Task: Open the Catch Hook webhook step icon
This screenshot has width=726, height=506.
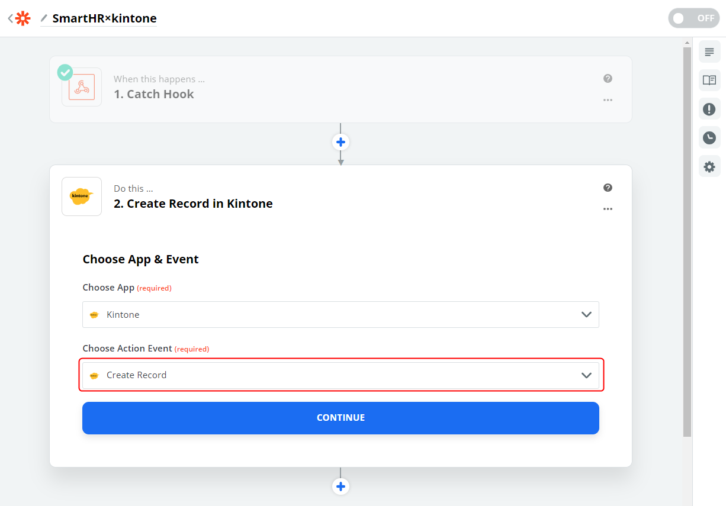Action: point(82,87)
